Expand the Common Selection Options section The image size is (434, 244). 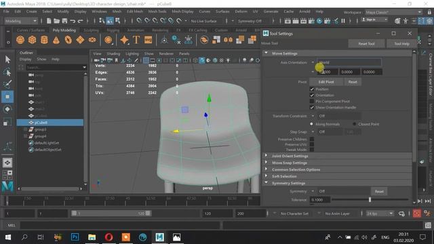[267, 169]
